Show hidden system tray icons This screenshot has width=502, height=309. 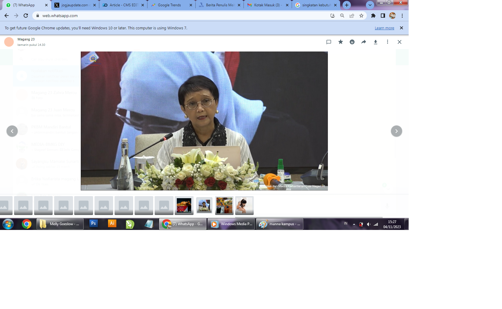tap(354, 224)
